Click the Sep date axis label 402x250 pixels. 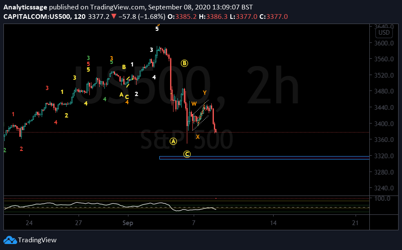(x=128, y=223)
